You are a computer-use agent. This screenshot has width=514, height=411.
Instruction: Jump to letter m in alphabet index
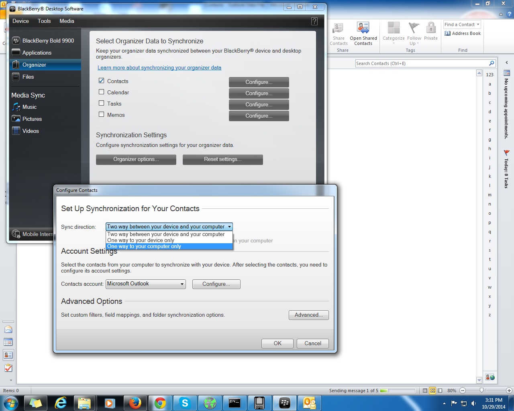490,195
